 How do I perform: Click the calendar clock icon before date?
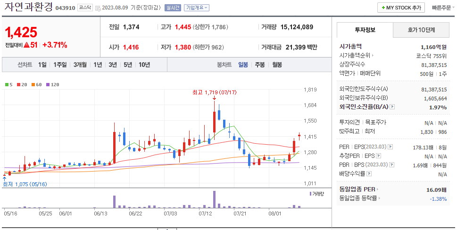click(x=98, y=8)
